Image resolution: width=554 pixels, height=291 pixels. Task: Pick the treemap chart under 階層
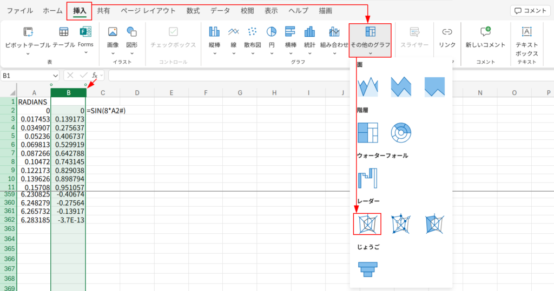pos(367,132)
